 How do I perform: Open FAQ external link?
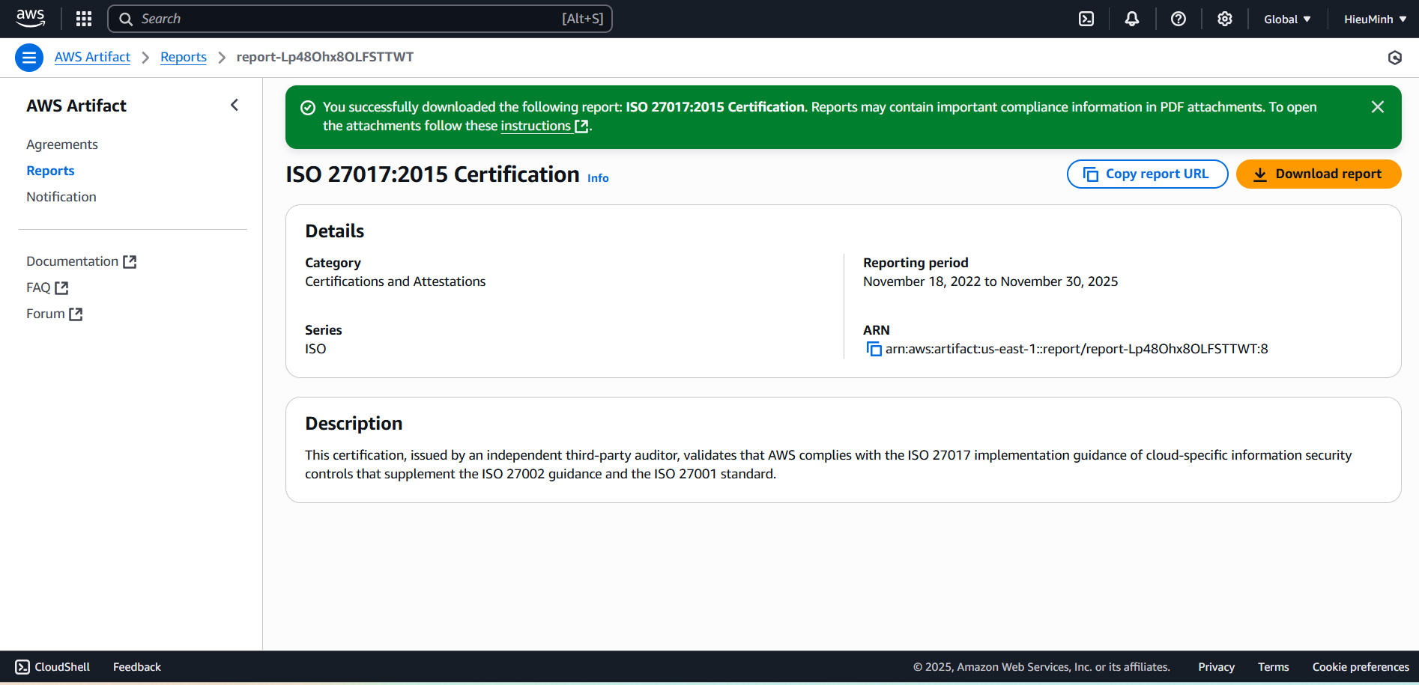[47, 287]
